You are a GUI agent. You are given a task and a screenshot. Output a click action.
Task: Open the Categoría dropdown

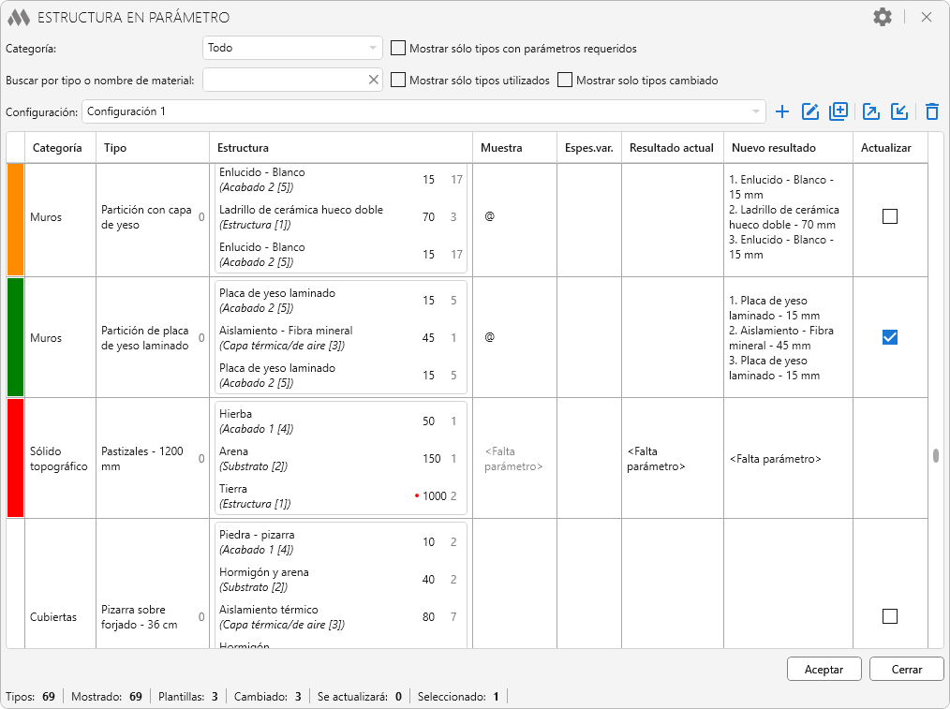pyautogui.click(x=292, y=48)
